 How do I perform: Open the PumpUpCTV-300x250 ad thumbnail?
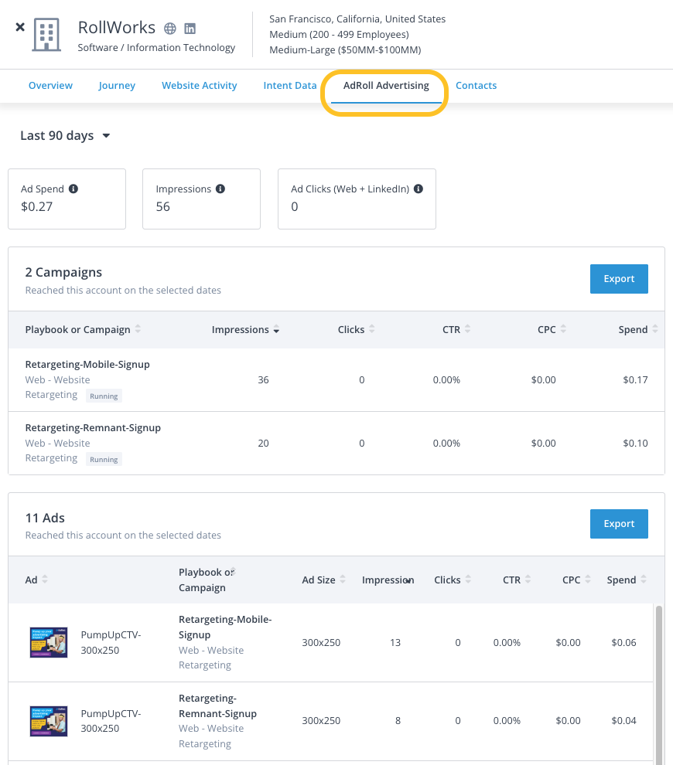pyautogui.click(x=48, y=641)
